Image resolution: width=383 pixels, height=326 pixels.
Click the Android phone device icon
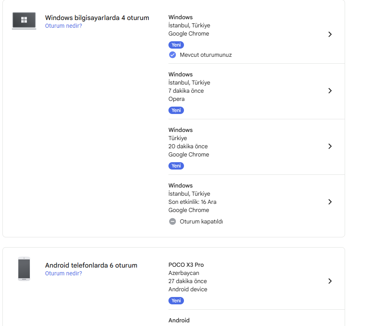pyautogui.click(x=24, y=269)
